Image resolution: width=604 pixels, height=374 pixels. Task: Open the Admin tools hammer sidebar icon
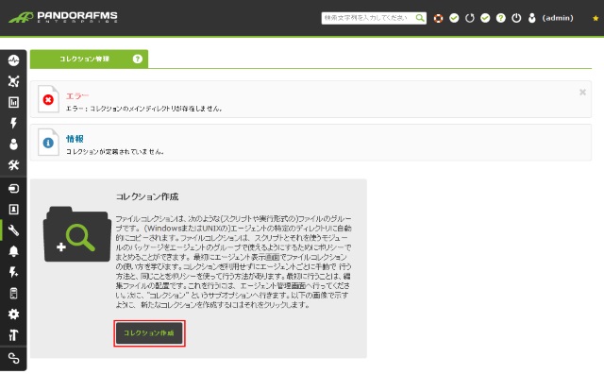click(13, 335)
